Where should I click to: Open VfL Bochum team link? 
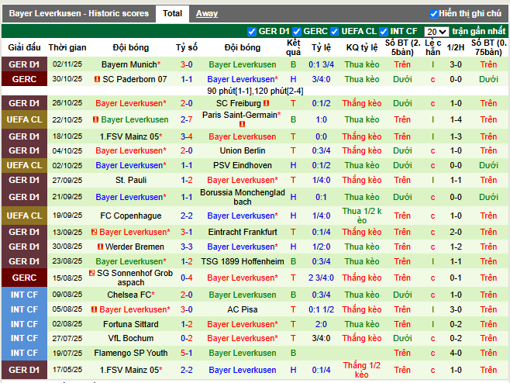pos(131,338)
